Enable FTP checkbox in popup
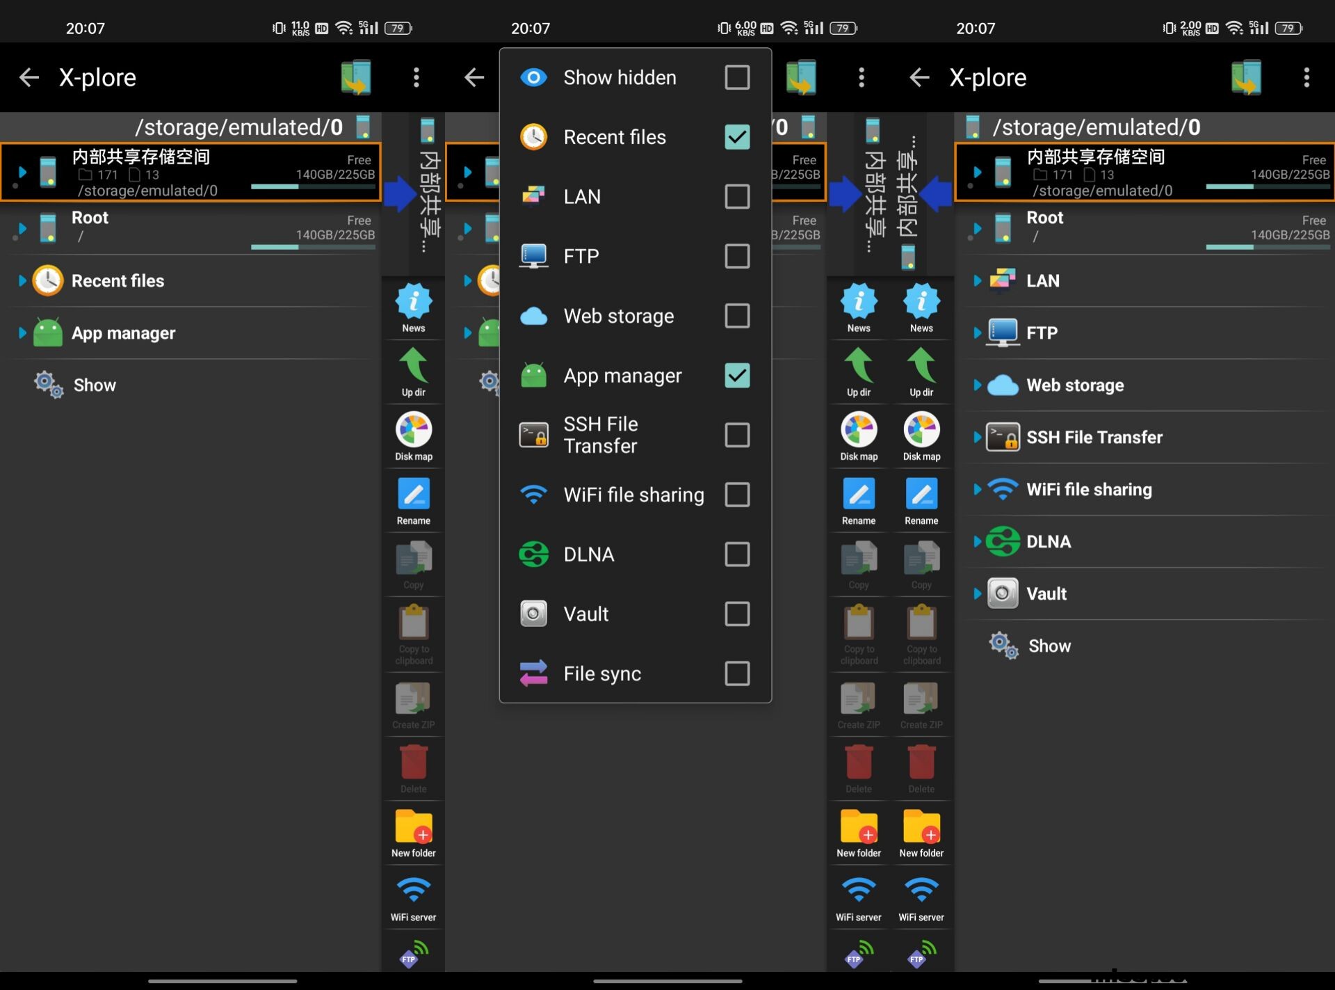This screenshot has height=990, width=1335. (737, 256)
